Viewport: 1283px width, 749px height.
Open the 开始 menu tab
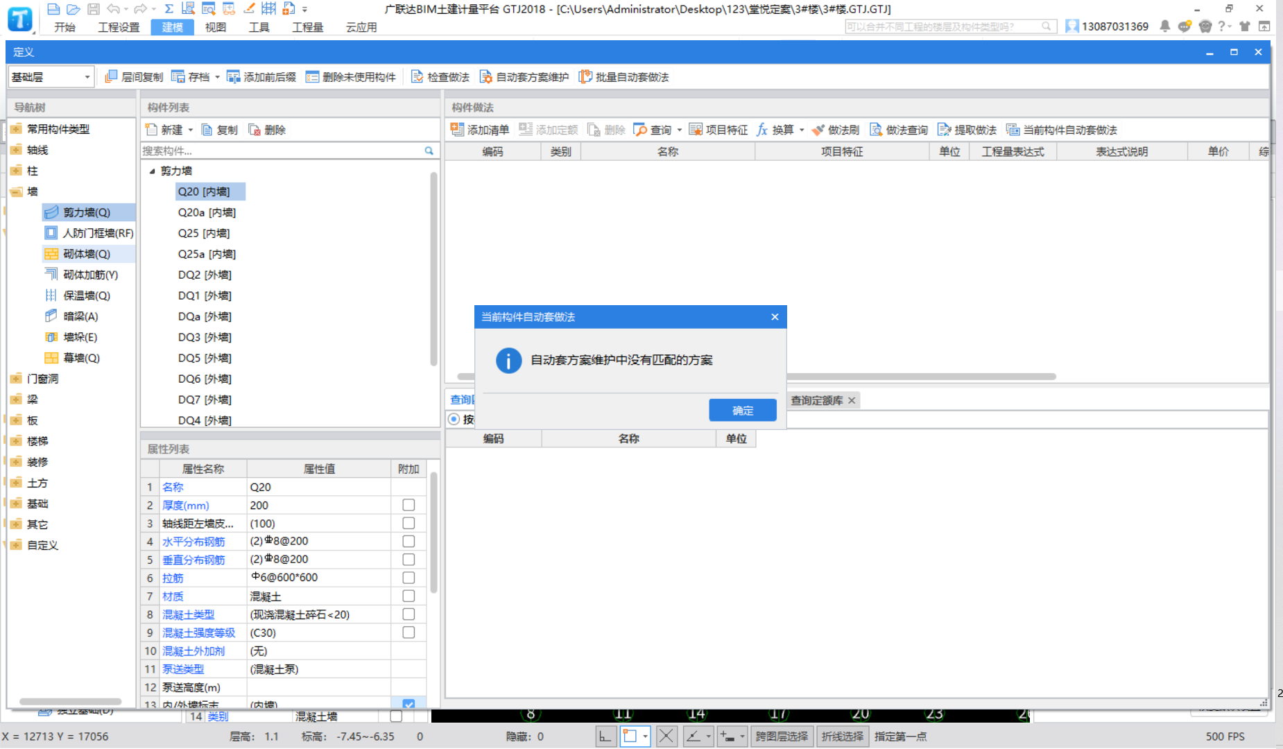(x=65, y=27)
